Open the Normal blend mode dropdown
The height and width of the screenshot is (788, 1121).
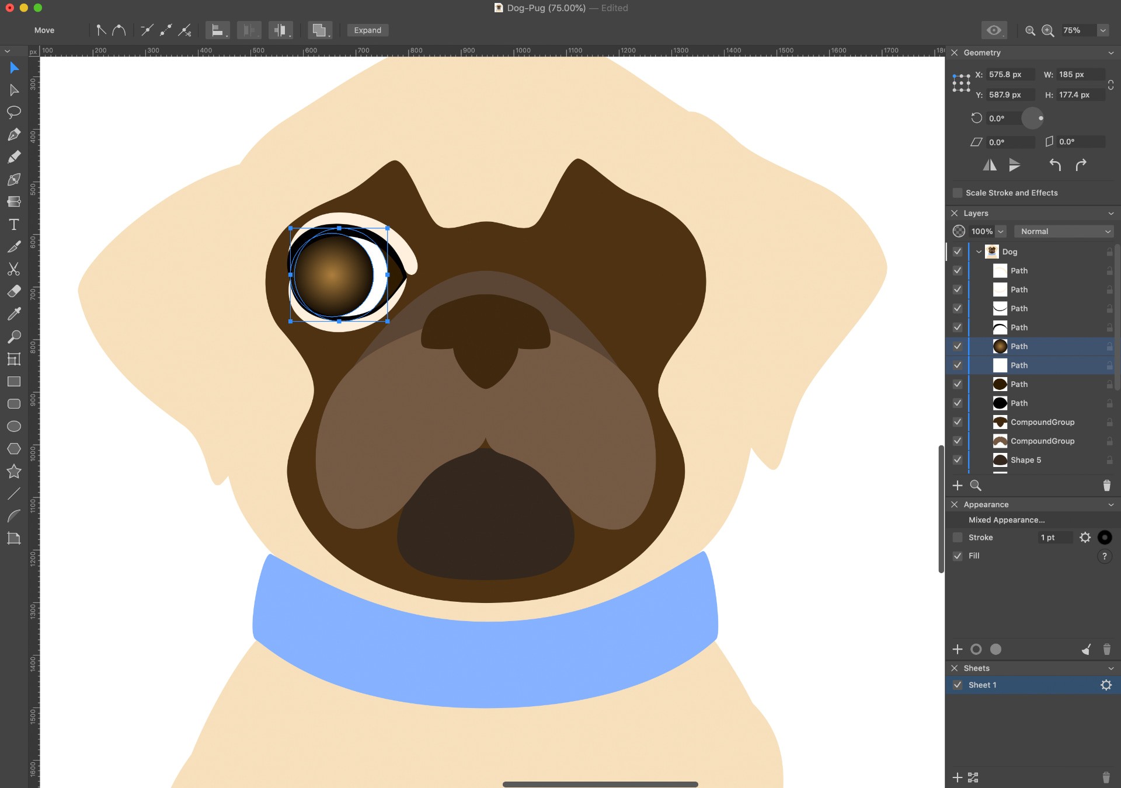click(x=1064, y=232)
